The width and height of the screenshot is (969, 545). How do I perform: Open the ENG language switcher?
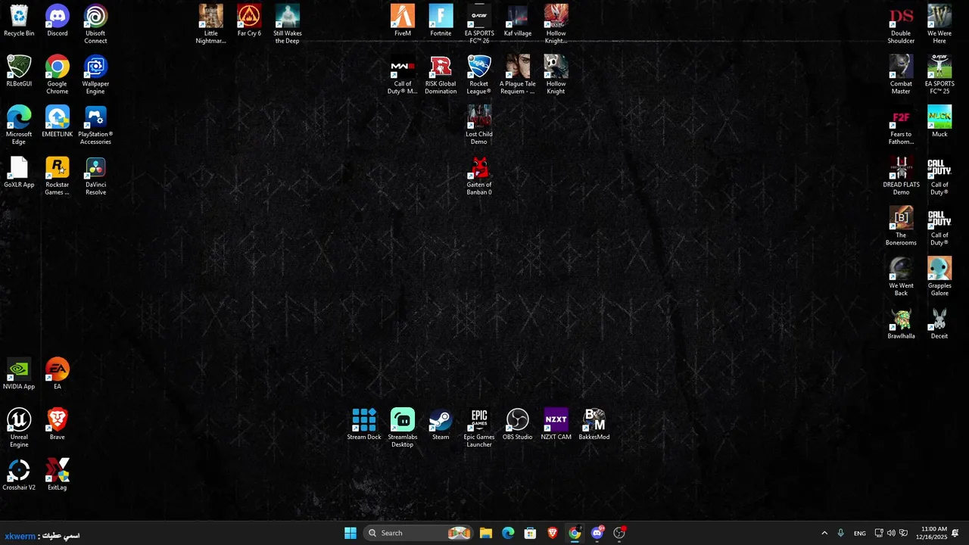tap(860, 533)
